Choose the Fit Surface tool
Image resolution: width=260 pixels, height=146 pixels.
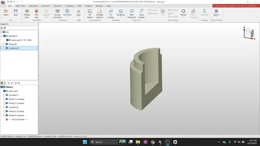(111, 13)
